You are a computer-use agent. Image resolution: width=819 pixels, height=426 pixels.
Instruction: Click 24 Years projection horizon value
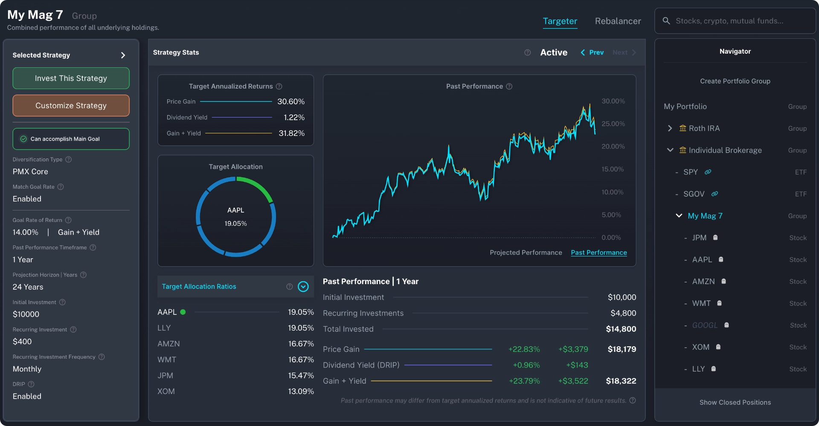coord(28,287)
